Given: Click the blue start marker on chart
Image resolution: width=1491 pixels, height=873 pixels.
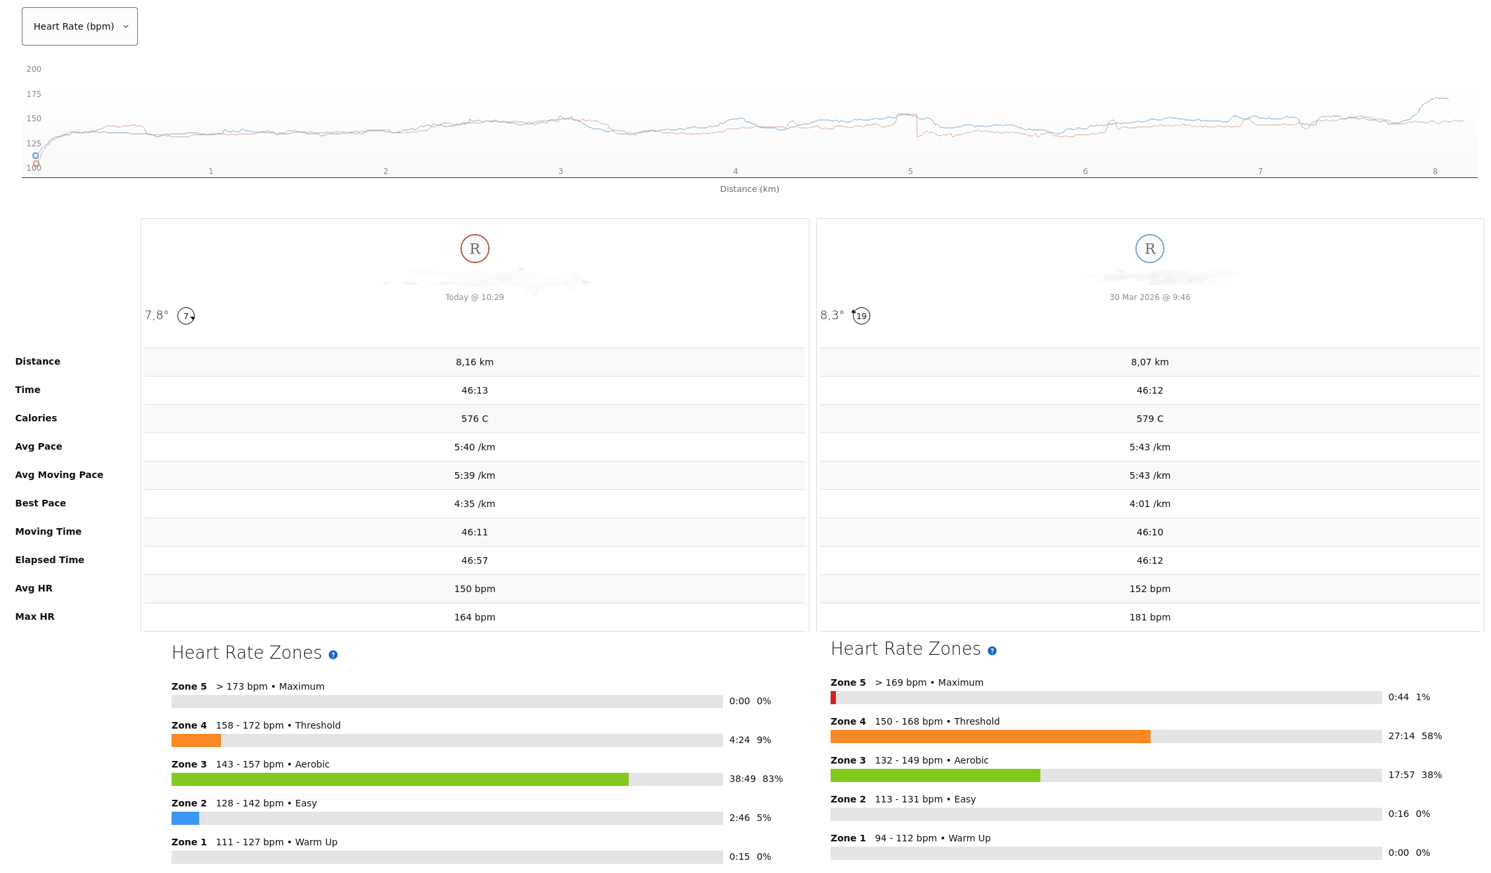Looking at the screenshot, I should [x=36, y=156].
